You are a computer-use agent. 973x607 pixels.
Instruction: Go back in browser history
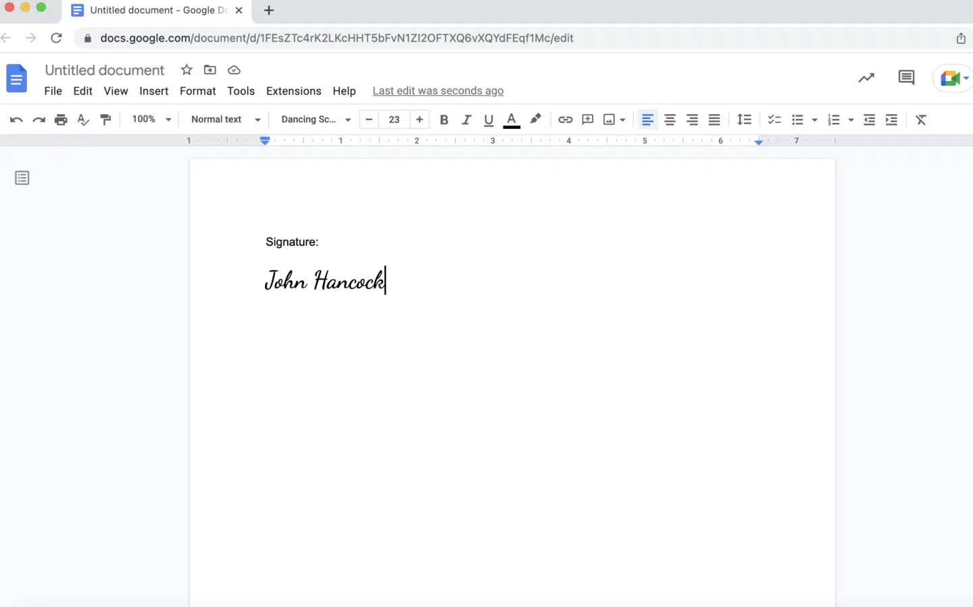pos(6,38)
